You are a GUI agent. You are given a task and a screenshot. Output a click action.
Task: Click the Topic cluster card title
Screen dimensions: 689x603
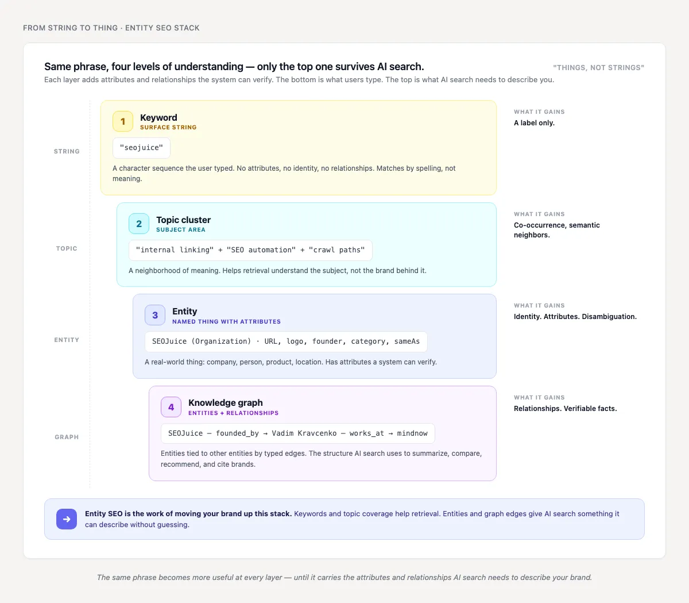coord(183,220)
